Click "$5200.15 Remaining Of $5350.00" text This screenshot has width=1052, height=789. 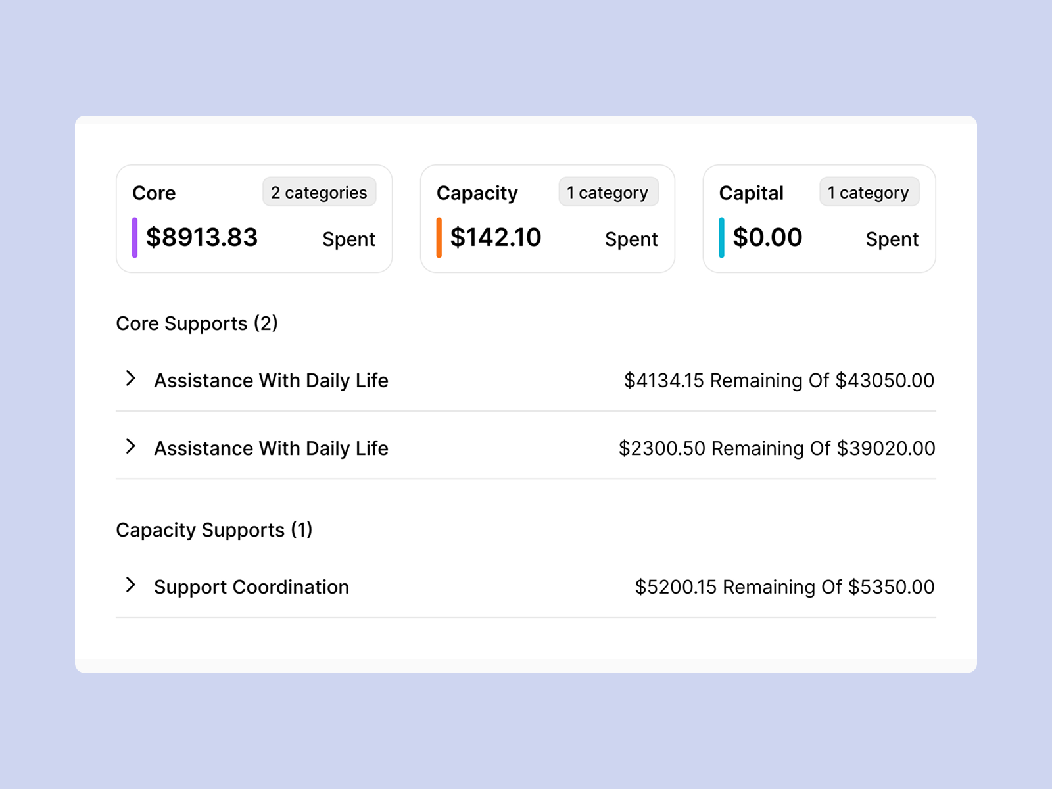point(784,587)
